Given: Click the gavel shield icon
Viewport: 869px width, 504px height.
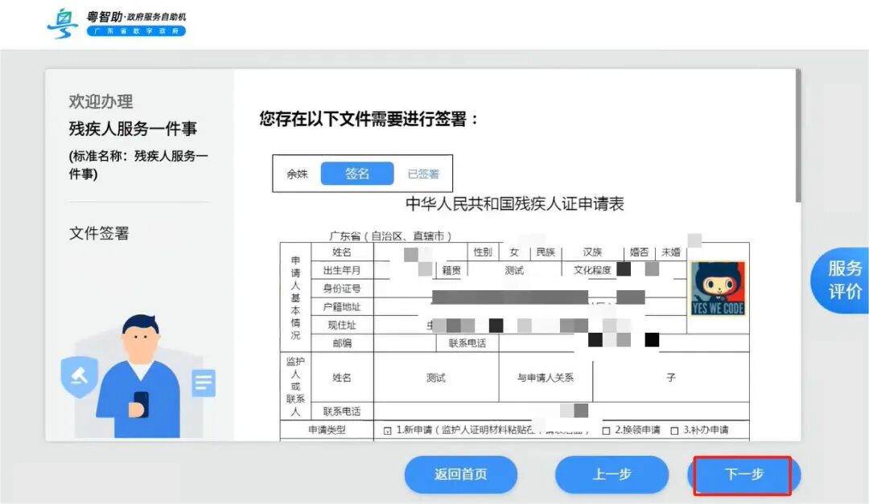Looking at the screenshot, I should point(79,376).
